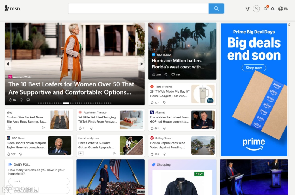
Task: Go to next carousel slide arrow
Action: (x=141, y=64)
